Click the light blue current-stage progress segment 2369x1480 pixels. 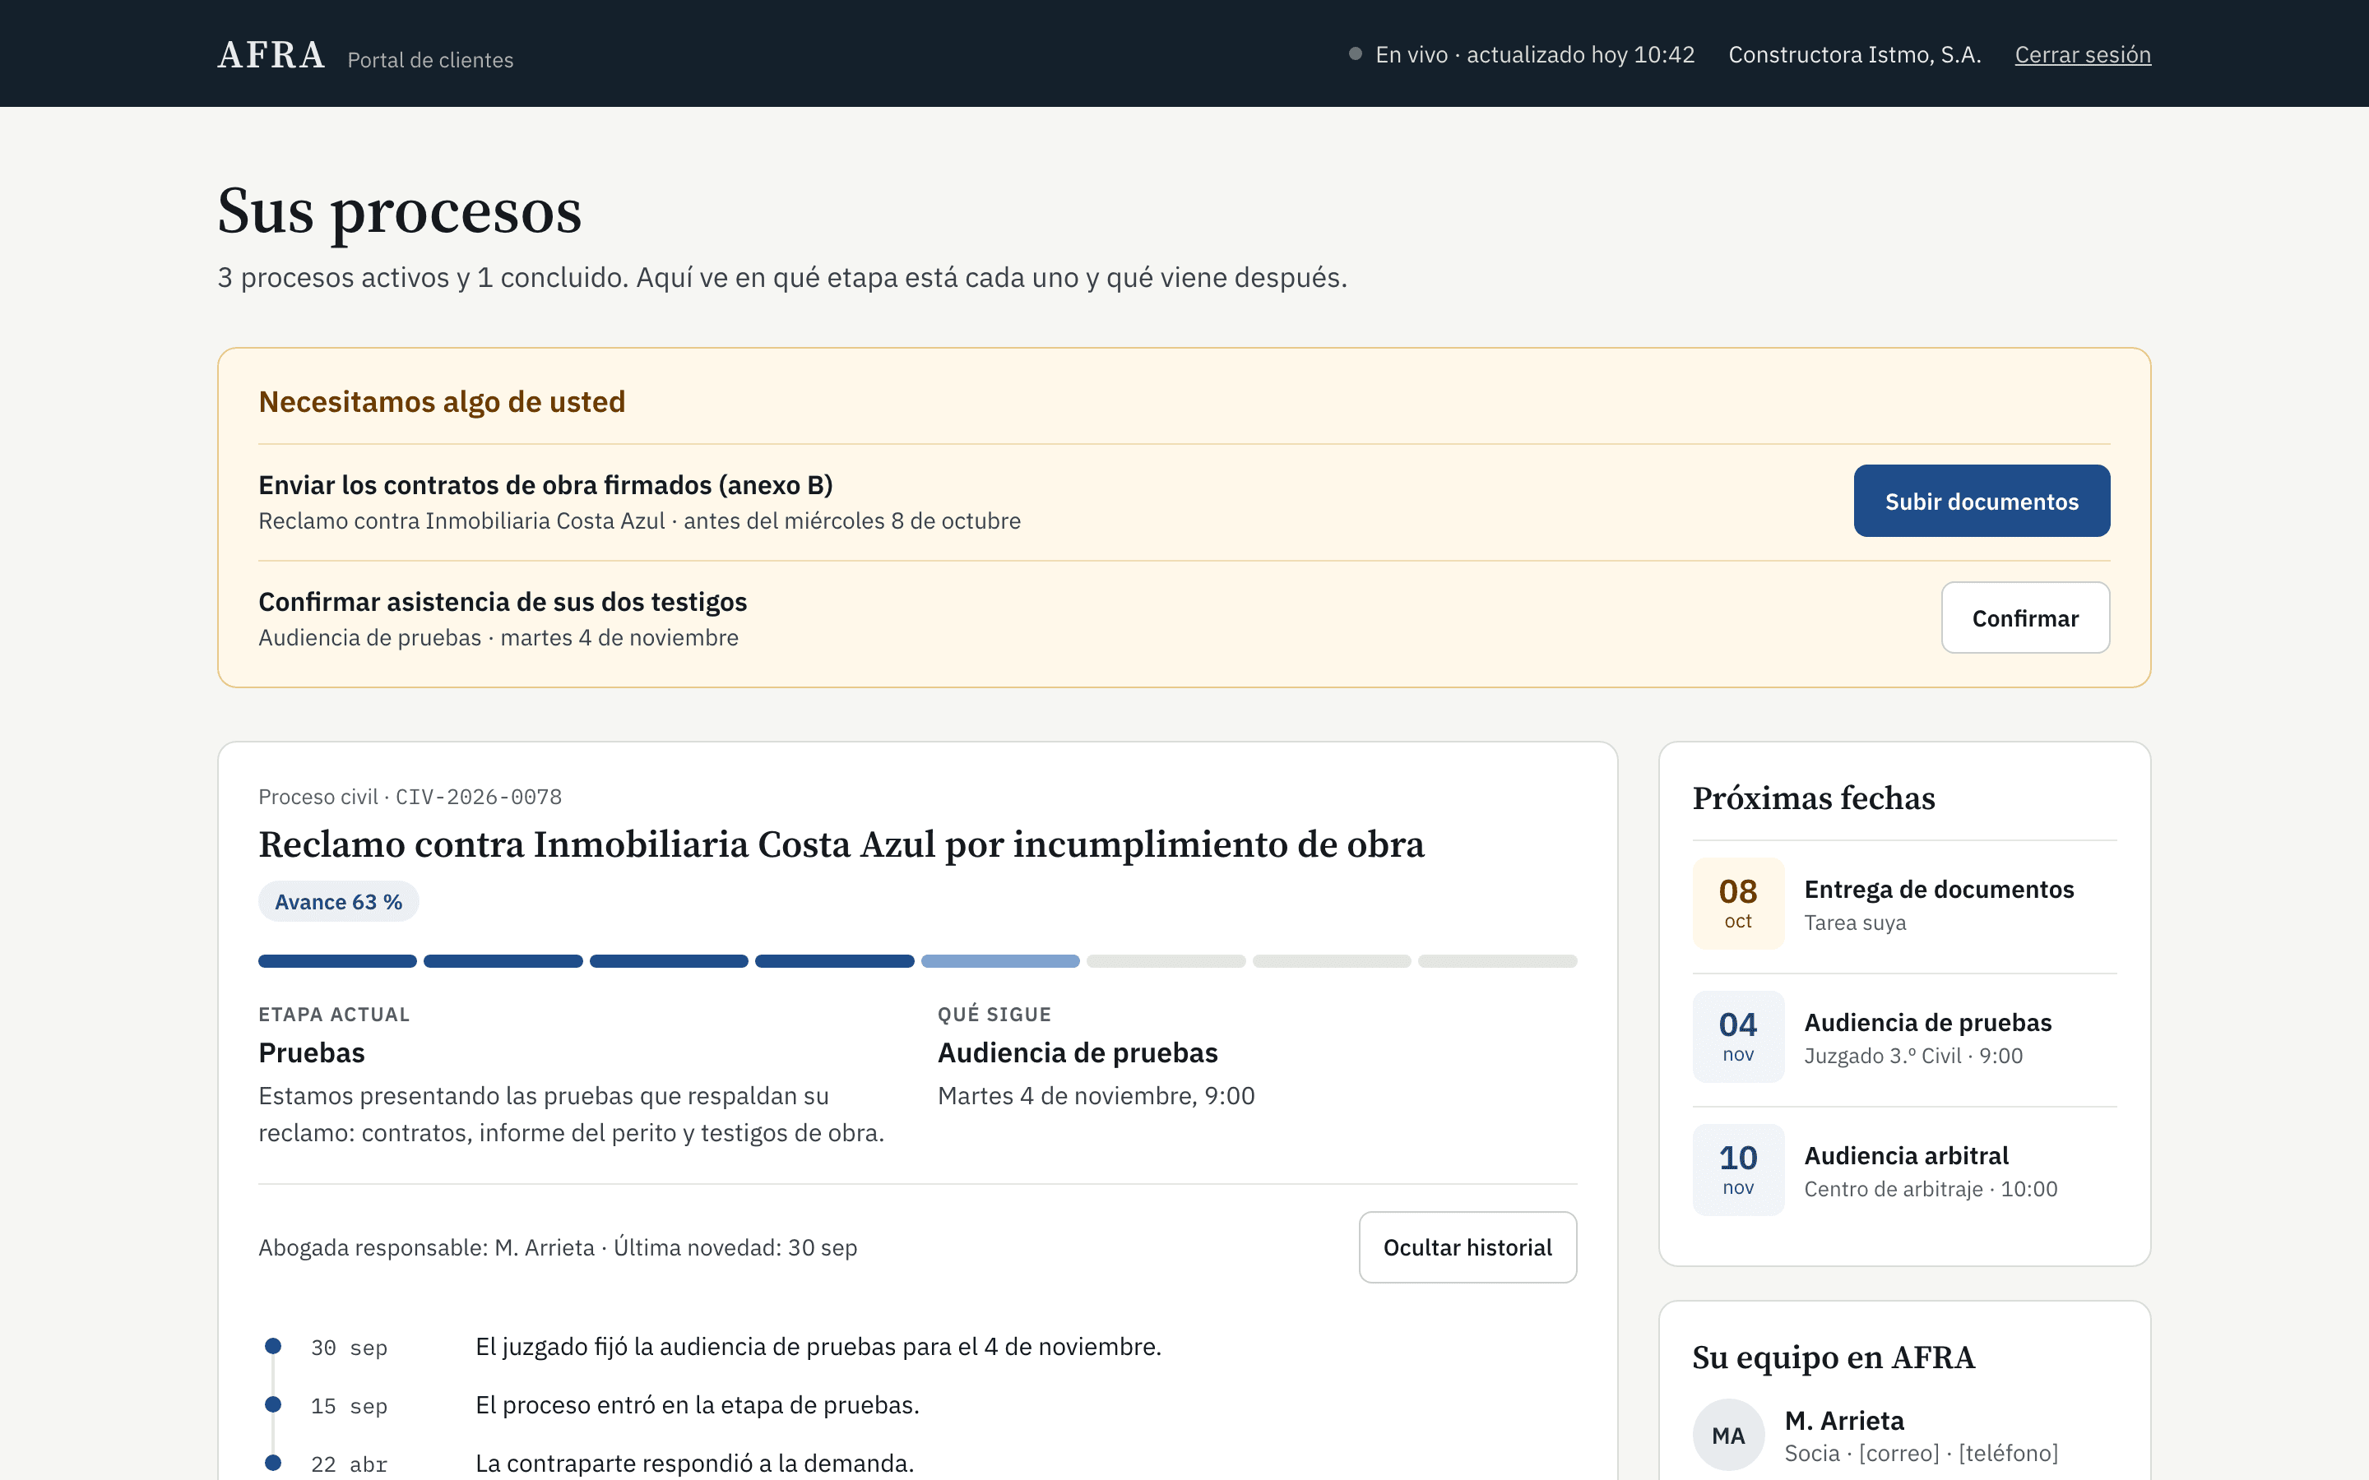[x=1000, y=961]
